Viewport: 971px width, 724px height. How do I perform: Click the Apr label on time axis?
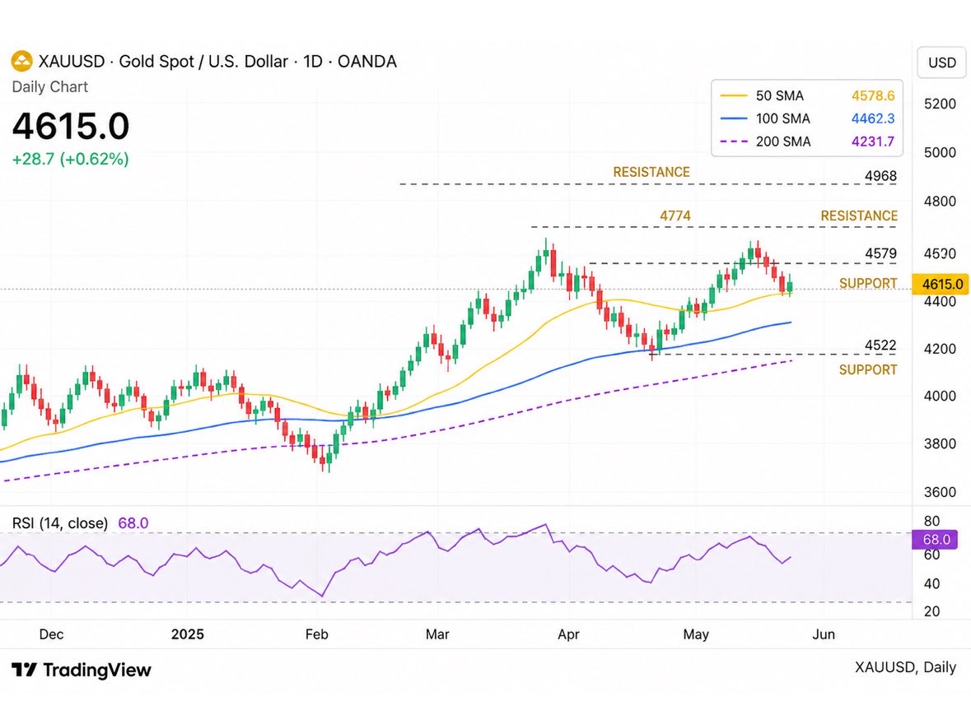(x=568, y=634)
